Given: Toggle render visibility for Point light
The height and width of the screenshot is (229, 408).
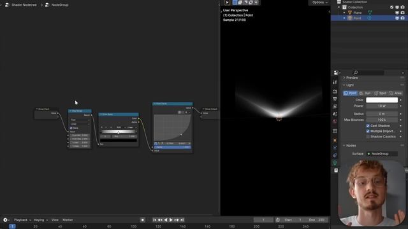Looking at the screenshot, I should (x=402, y=18).
